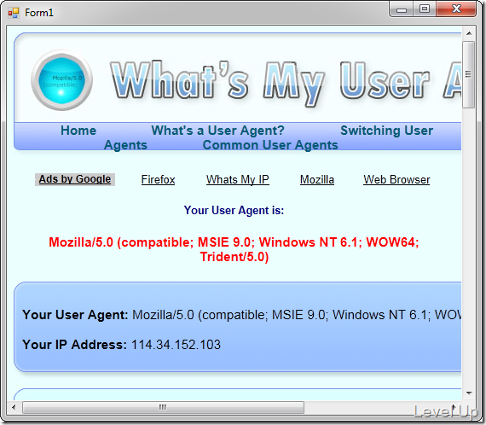Click the vertical scrollbar up arrow
The image size is (486, 425).
tap(469, 33)
